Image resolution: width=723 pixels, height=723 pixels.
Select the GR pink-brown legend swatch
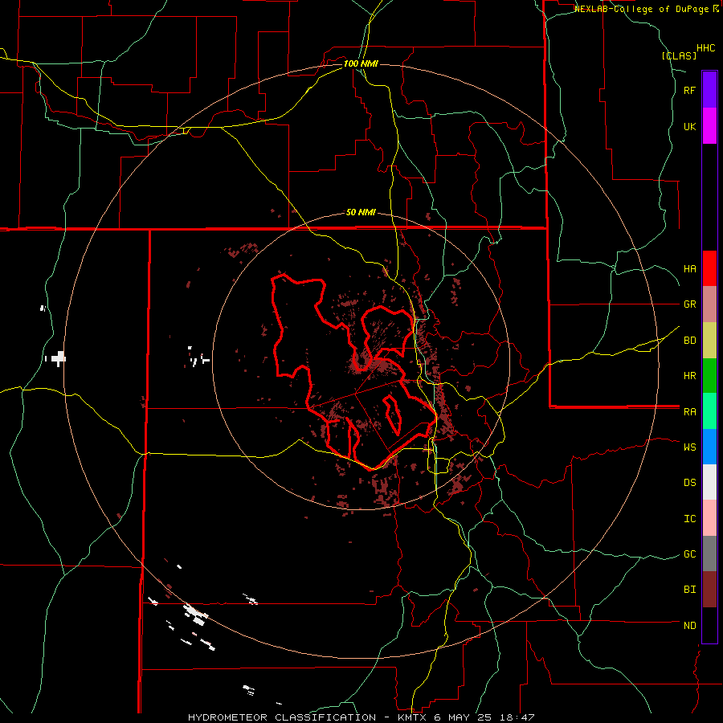(709, 304)
